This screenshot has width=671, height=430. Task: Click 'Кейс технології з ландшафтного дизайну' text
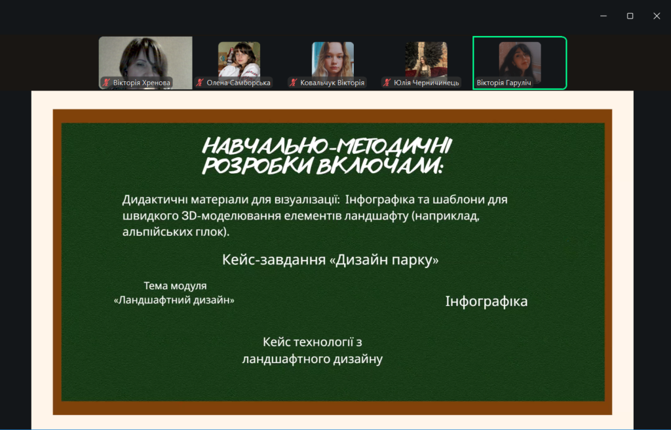[313, 351]
